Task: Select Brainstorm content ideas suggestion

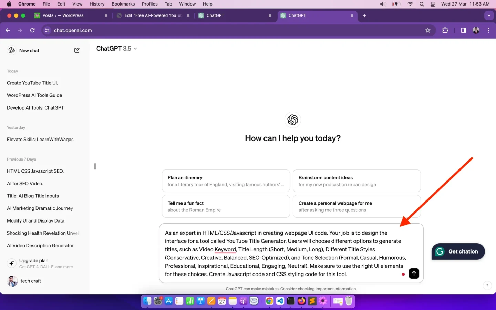Action: click(356, 181)
